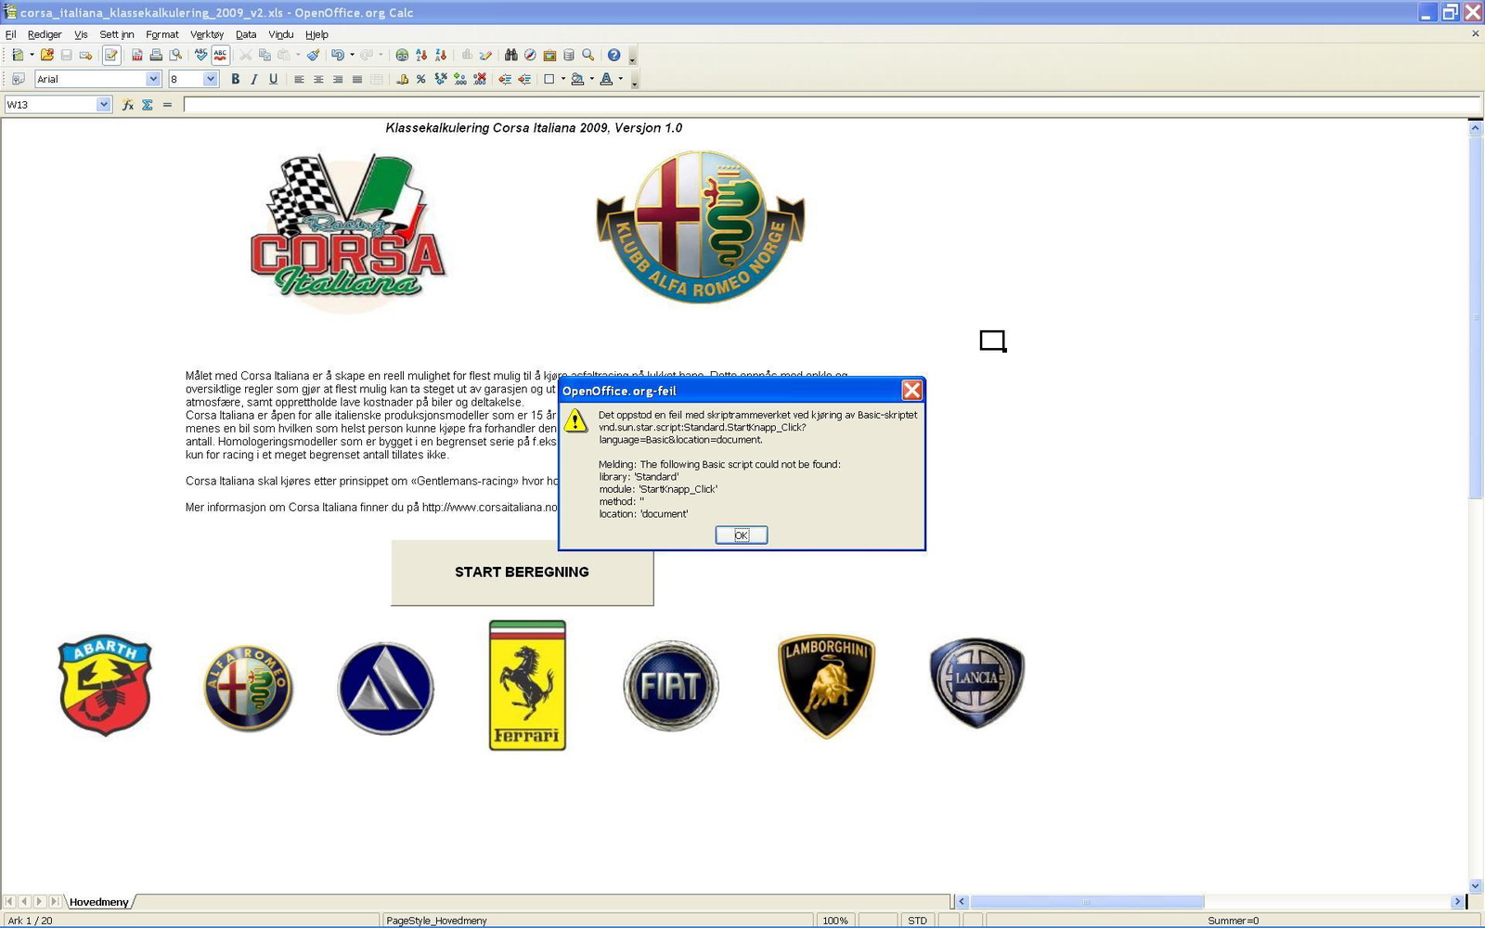Expand the Name Box W13 dropdown

103,105
